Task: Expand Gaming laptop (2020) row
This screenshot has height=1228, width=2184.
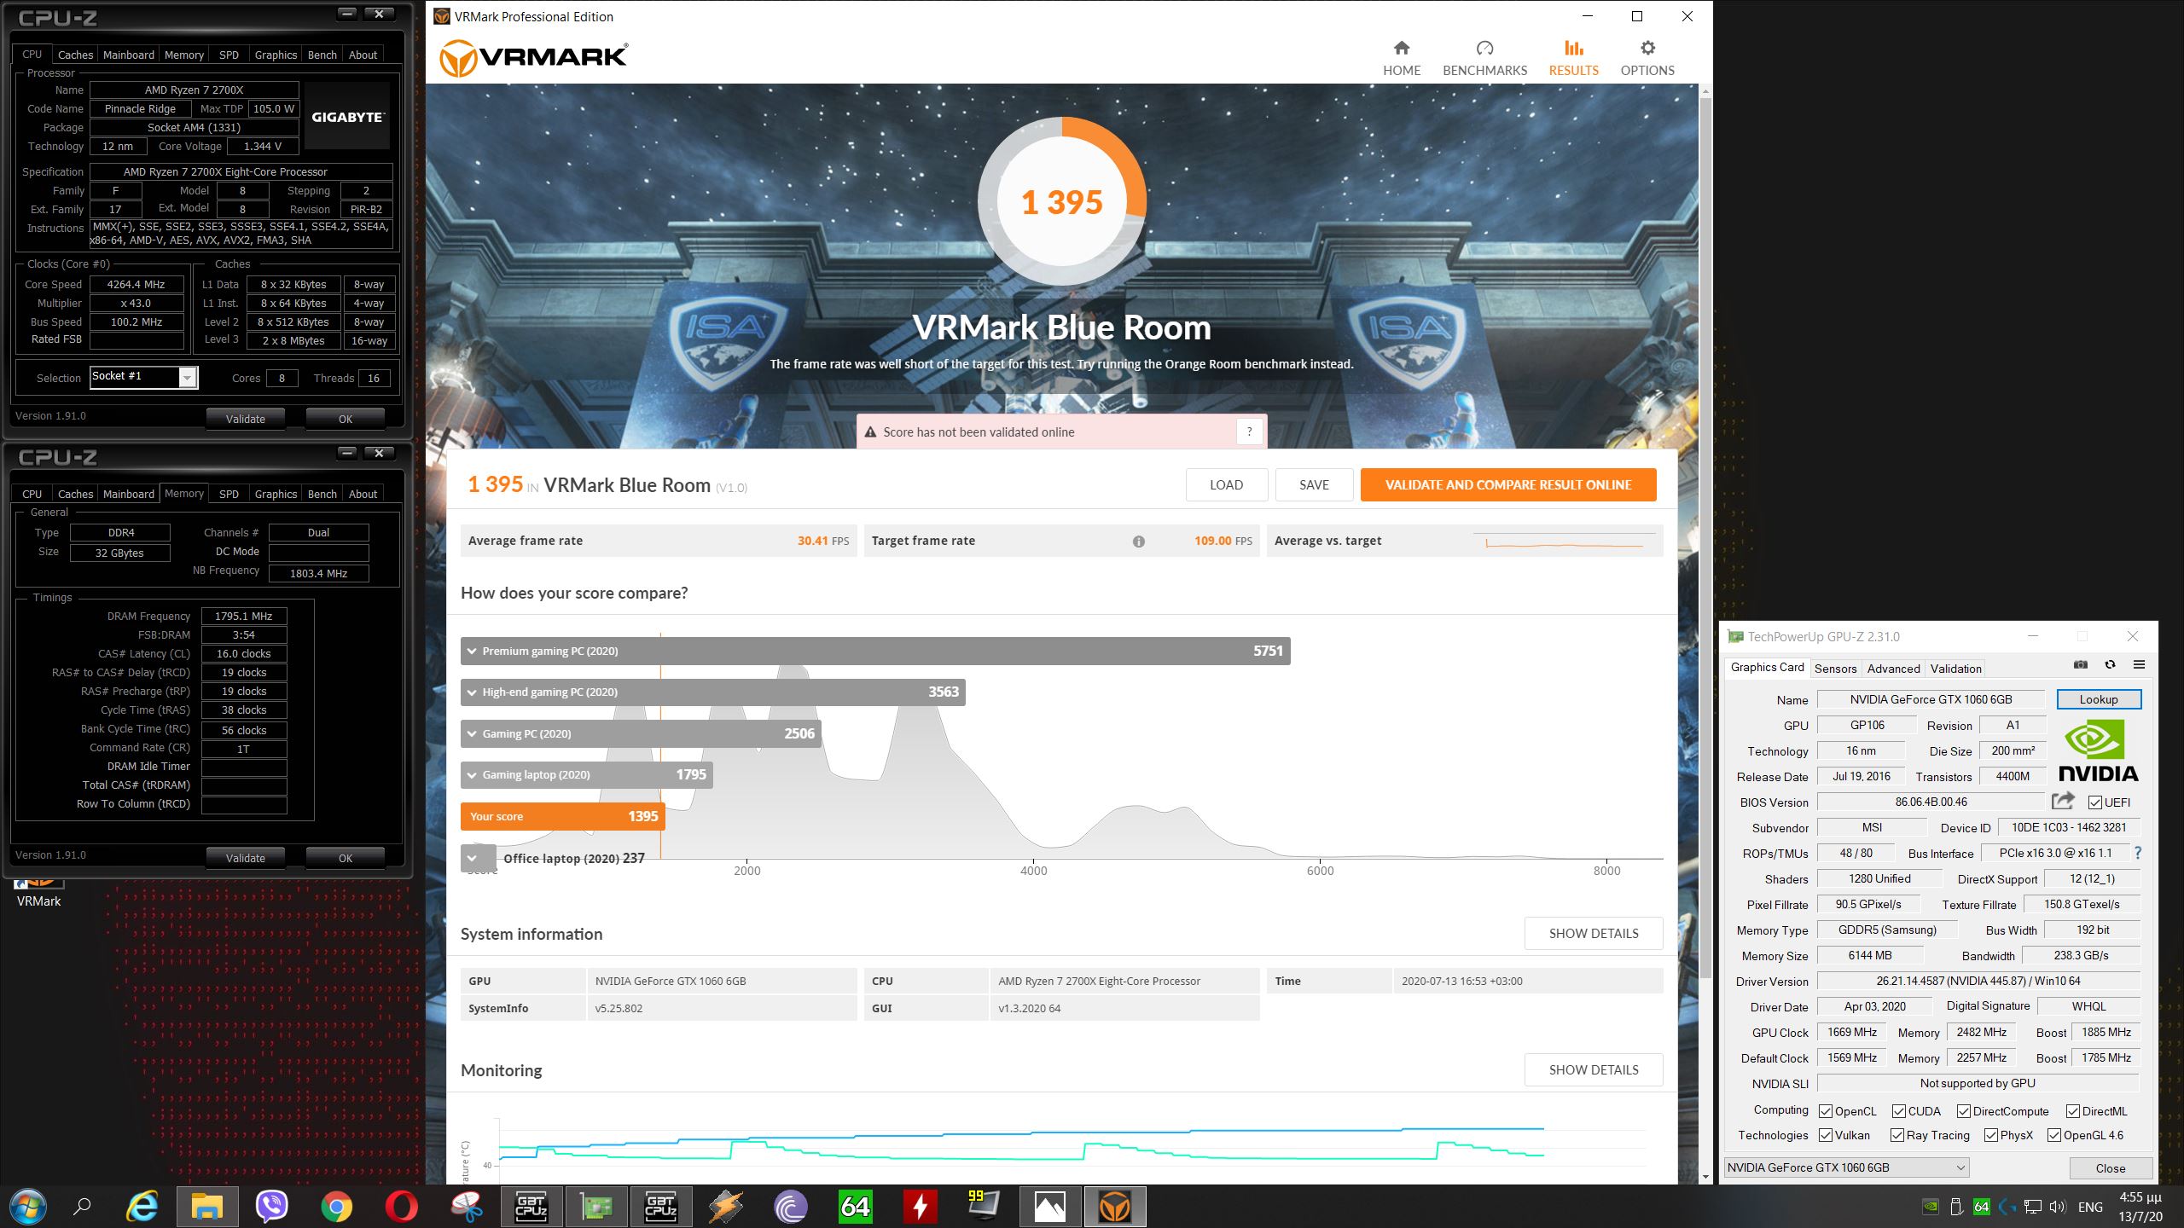Action: pos(586,774)
